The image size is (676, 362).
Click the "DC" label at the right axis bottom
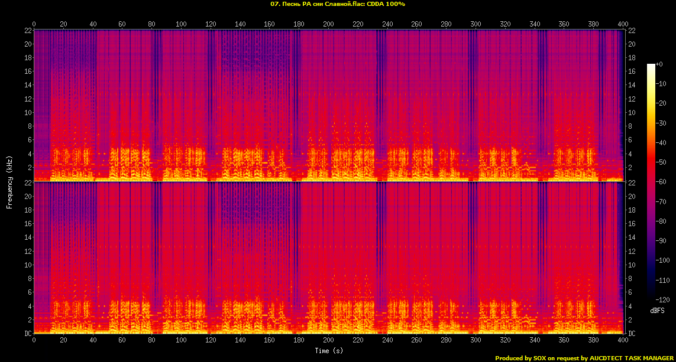pos(632,334)
